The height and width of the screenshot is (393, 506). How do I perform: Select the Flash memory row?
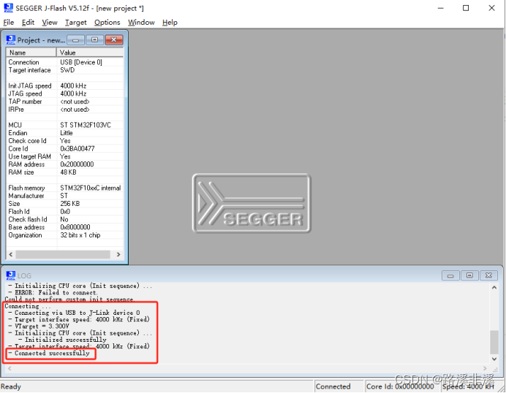[64, 188]
